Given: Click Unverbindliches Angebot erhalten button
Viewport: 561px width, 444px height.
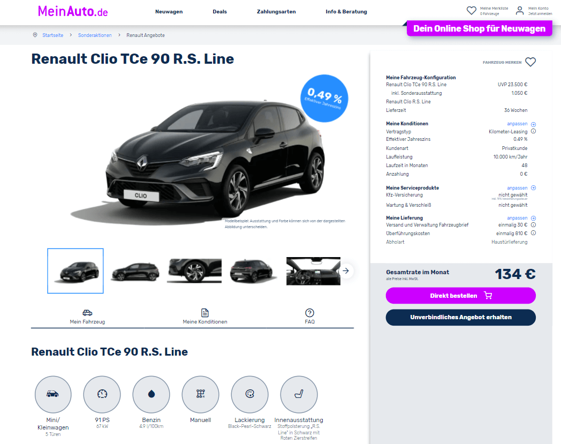Looking at the screenshot, I should (x=461, y=317).
